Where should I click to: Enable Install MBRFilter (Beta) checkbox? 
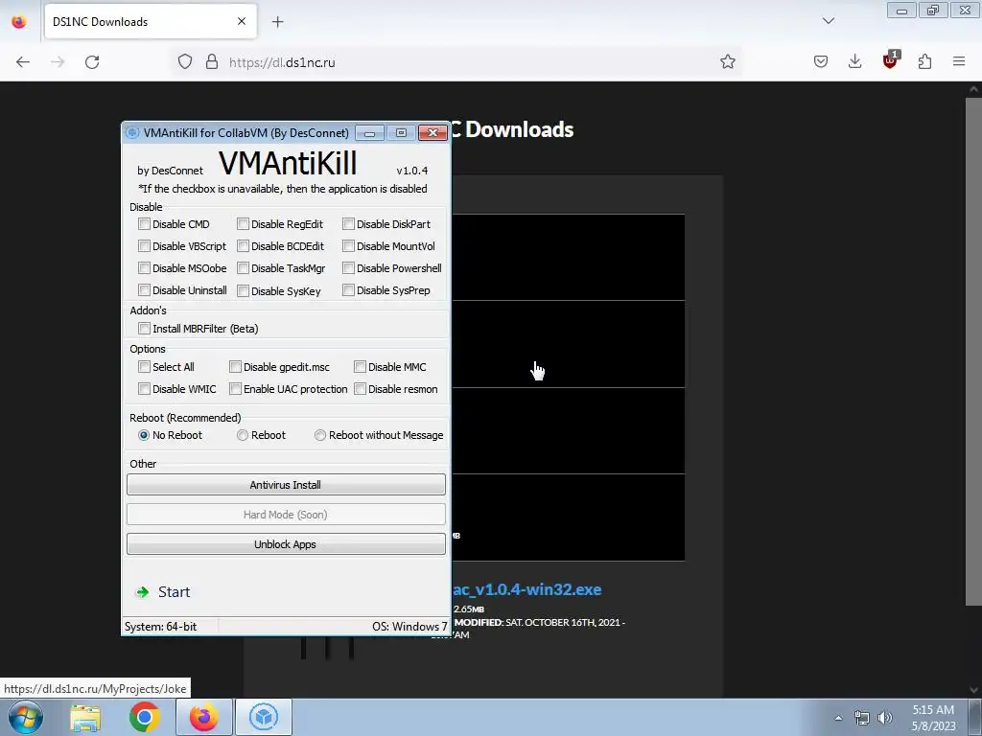(144, 329)
